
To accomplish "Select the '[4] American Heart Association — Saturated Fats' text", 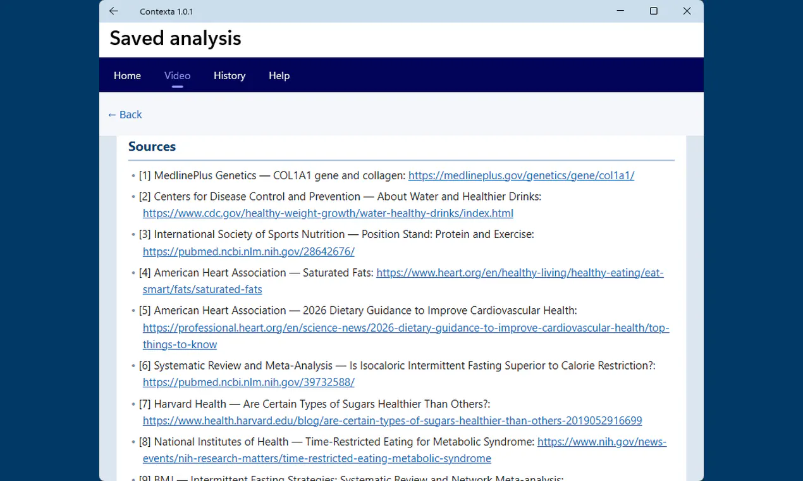I will (256, 273).
